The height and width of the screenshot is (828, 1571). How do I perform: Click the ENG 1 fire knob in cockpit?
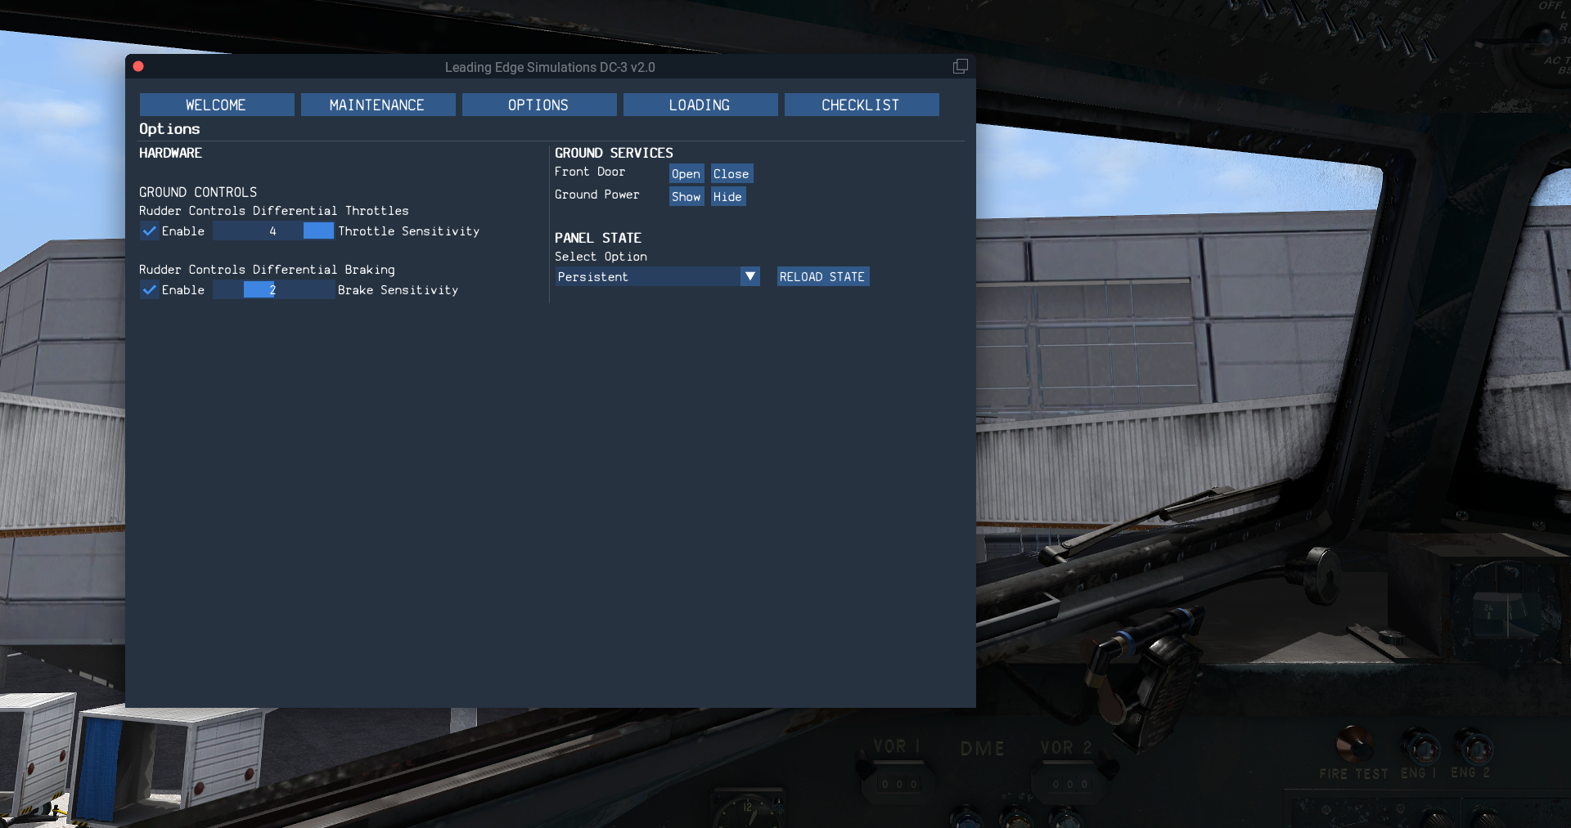point(1420,745)
